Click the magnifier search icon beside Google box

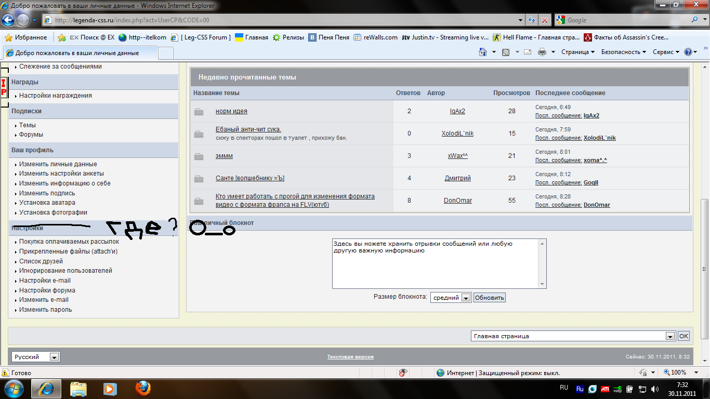tap(695, 20)
